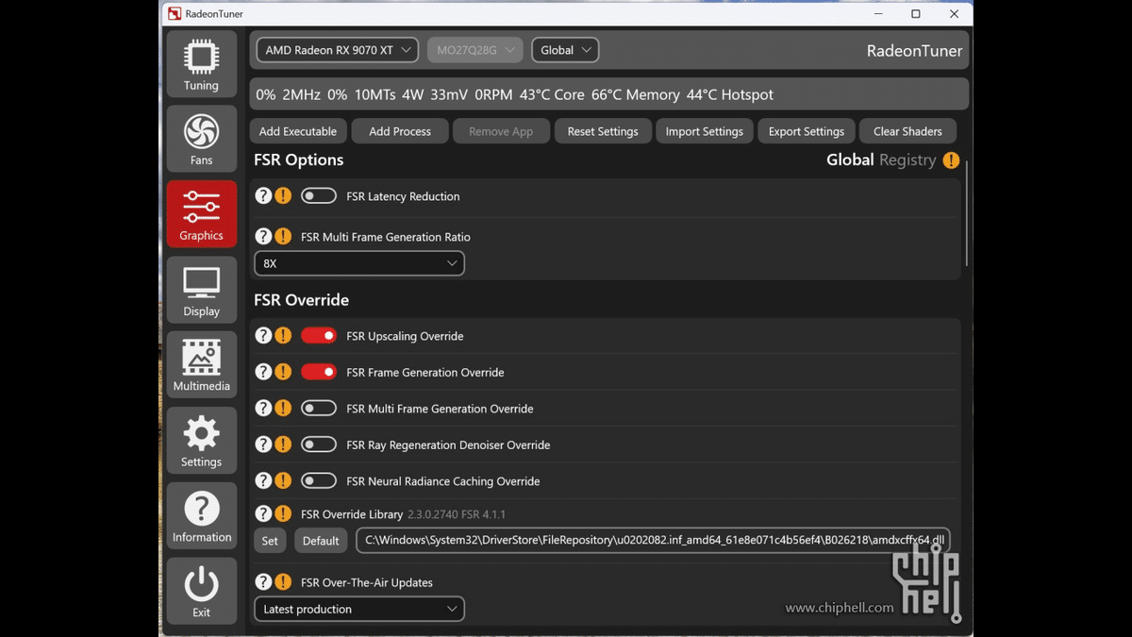The width and height of the screenshot is (1132, 637).
Task: Click help icon for FSR Ray Regeneration Denoiser Override
Action: click(263, 444)
